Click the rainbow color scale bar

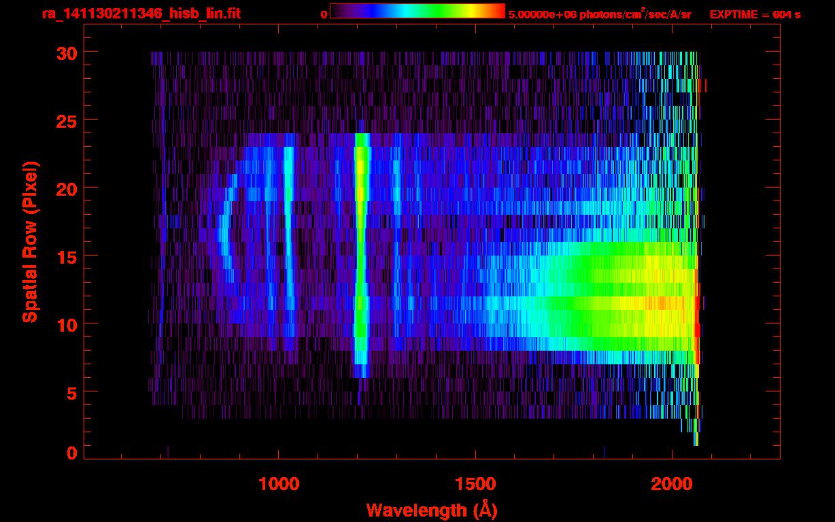(417, 11)
